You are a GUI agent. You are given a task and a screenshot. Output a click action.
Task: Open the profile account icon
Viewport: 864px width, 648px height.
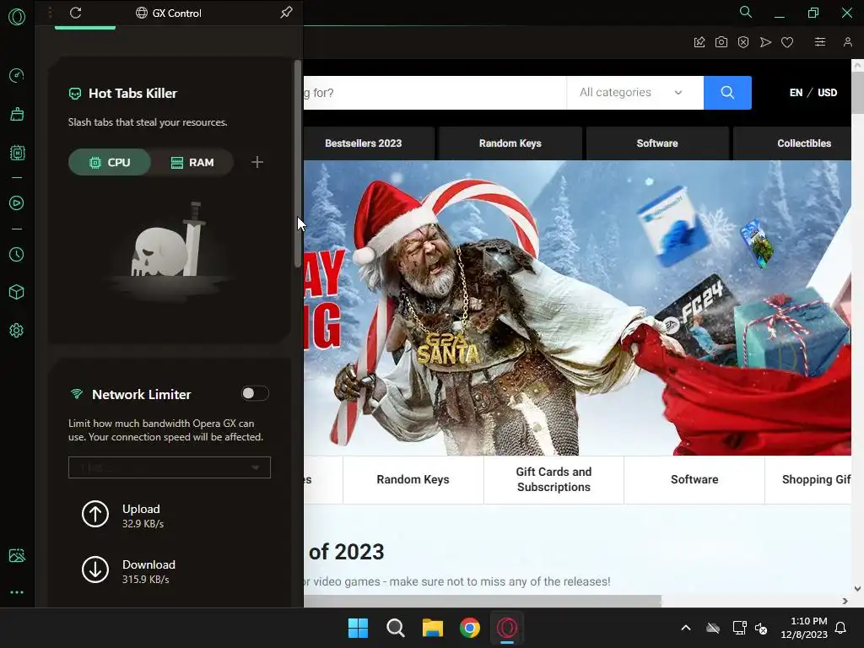click(847, 42)
